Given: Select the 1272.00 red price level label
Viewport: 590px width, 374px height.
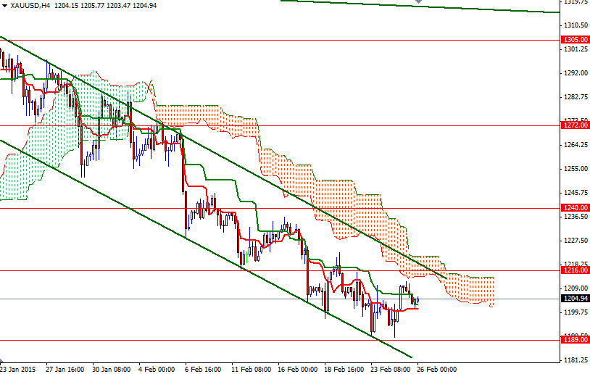Looking at the screenshot, I should pos(574,125).
